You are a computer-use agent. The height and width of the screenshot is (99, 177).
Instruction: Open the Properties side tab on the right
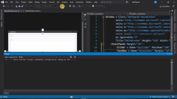click(175, 37)
